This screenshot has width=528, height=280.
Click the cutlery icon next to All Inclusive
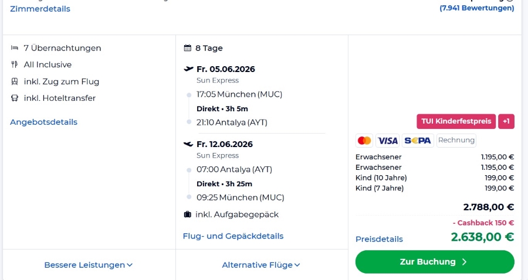[x=15, y=64]
